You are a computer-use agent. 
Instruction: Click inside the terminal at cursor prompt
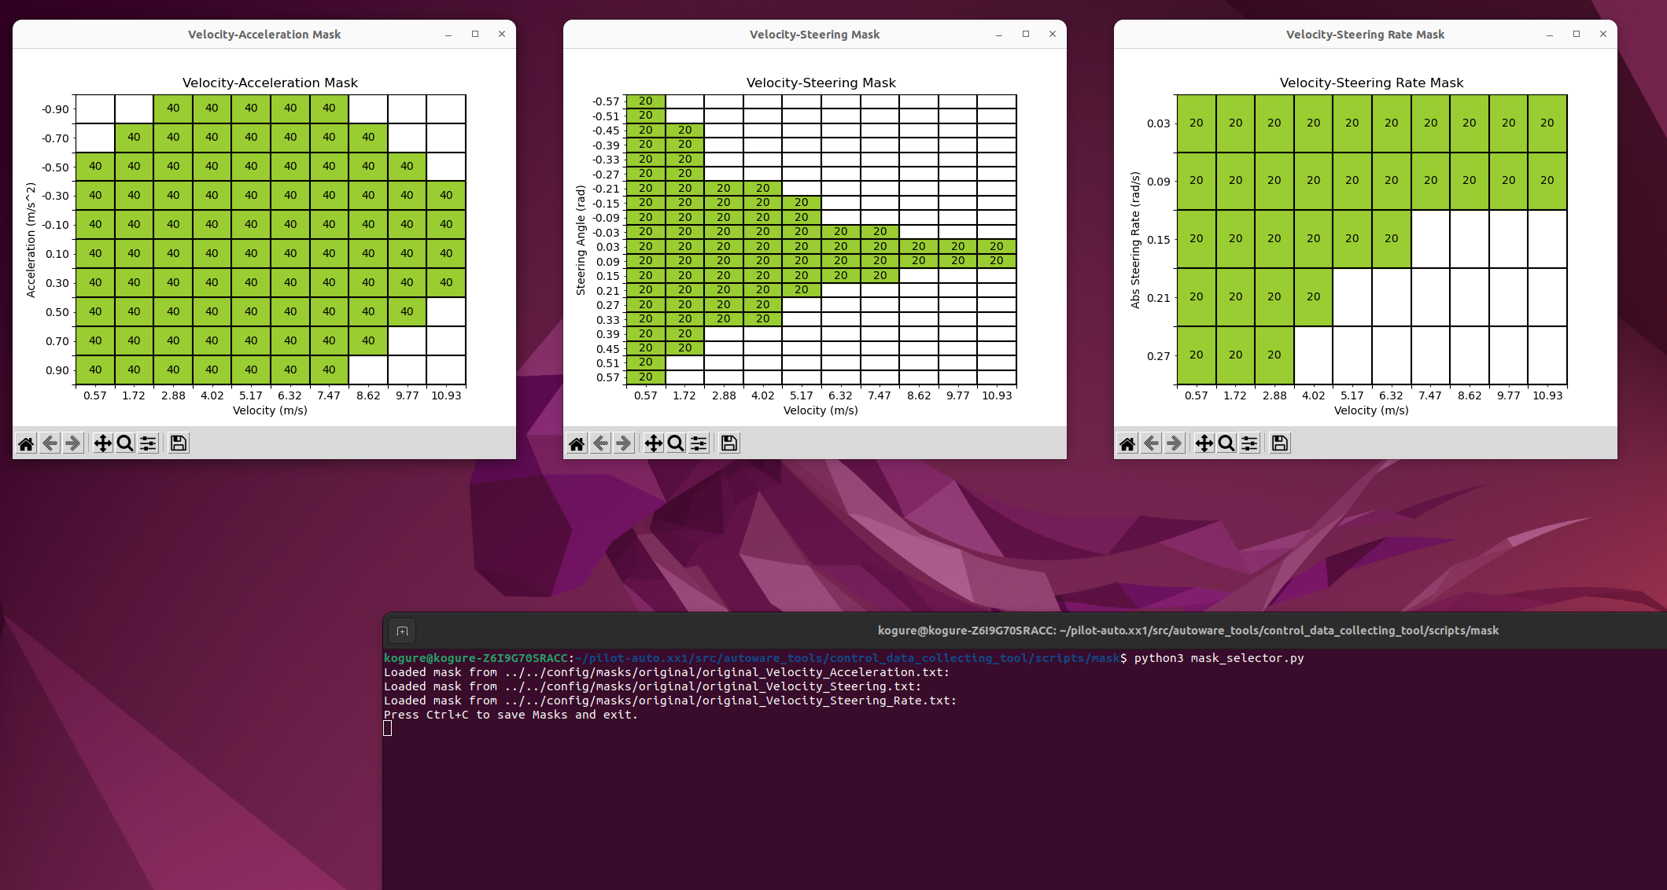click(388, 729)
